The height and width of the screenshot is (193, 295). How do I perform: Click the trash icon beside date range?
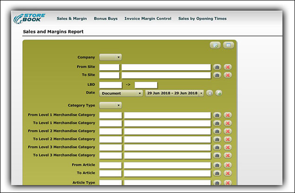(x=210, y=93)
